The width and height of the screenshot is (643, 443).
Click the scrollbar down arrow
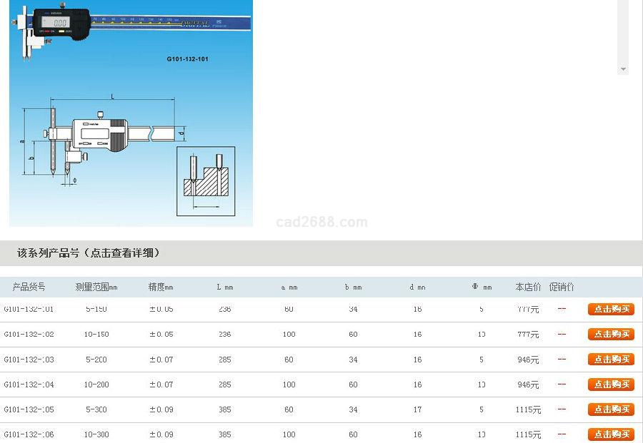click(623, 69)
